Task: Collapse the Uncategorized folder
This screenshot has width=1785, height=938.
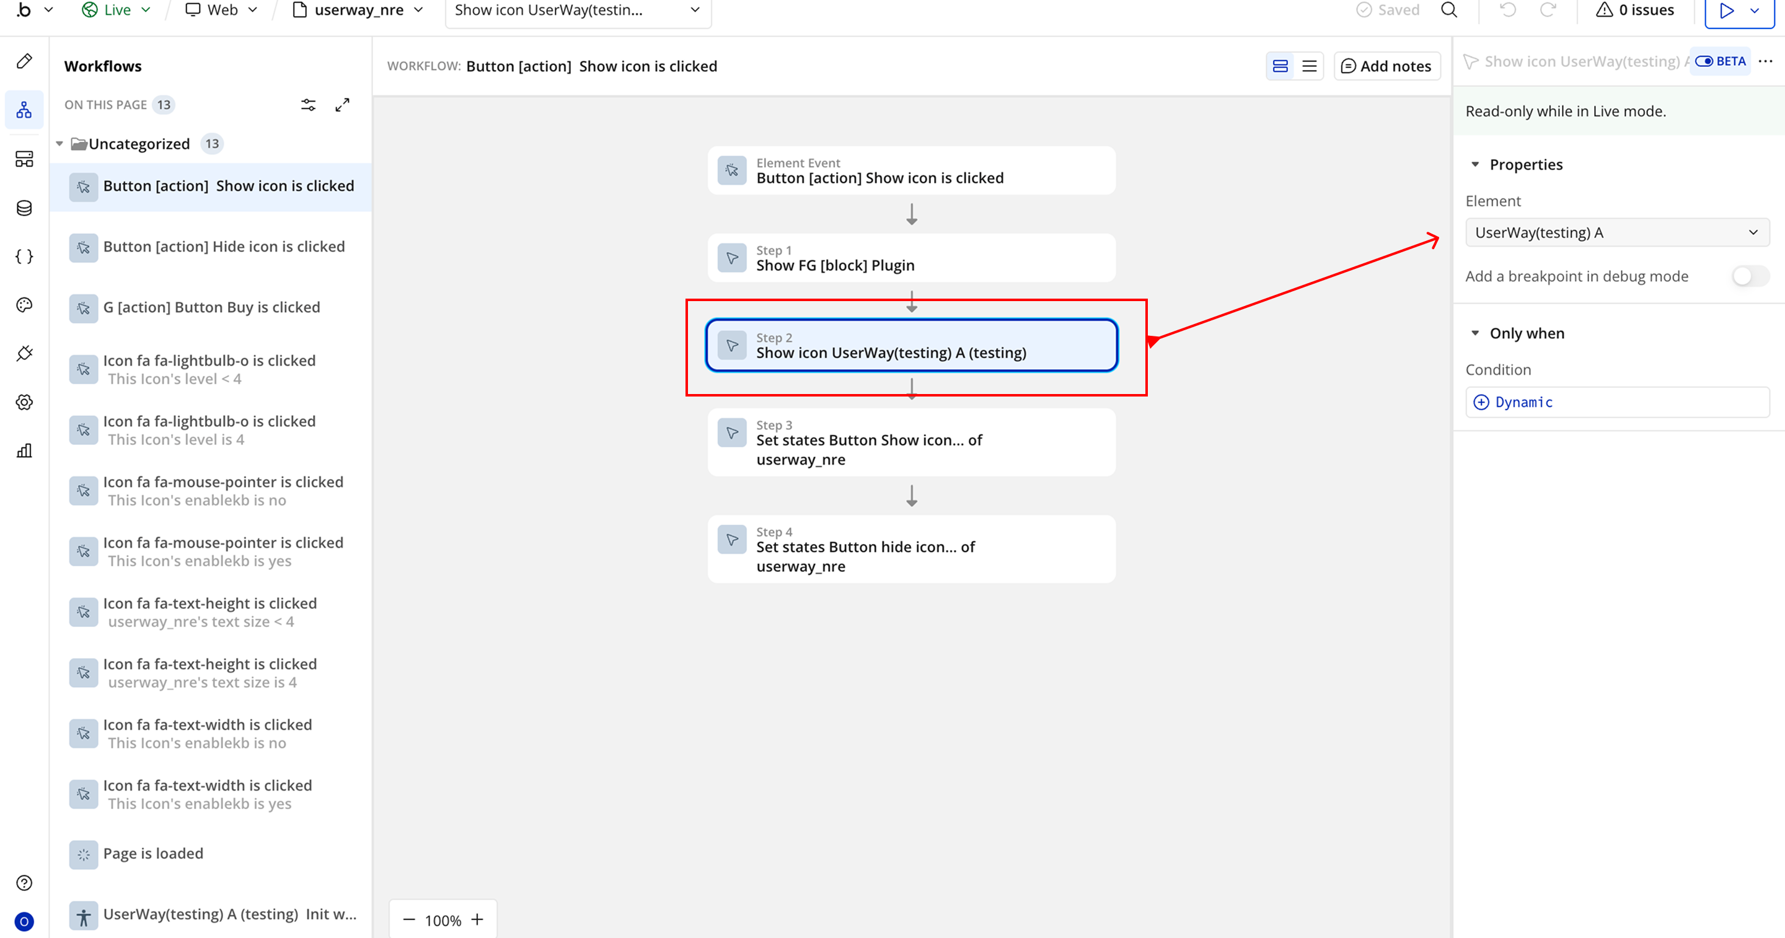Action: tap(59, 144)
